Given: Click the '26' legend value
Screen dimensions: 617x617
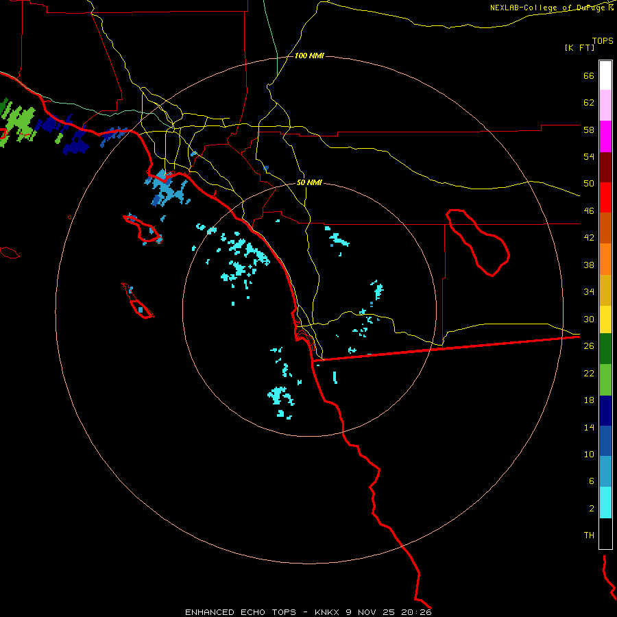Looking at the screenshot, I should pyautogui.click(x=589, y=346).
